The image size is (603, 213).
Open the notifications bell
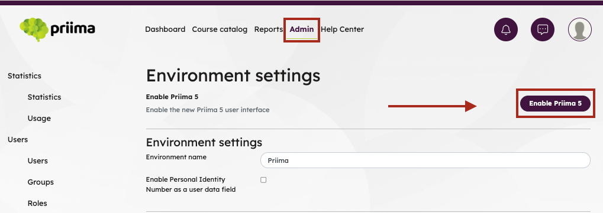coord(506,30)
